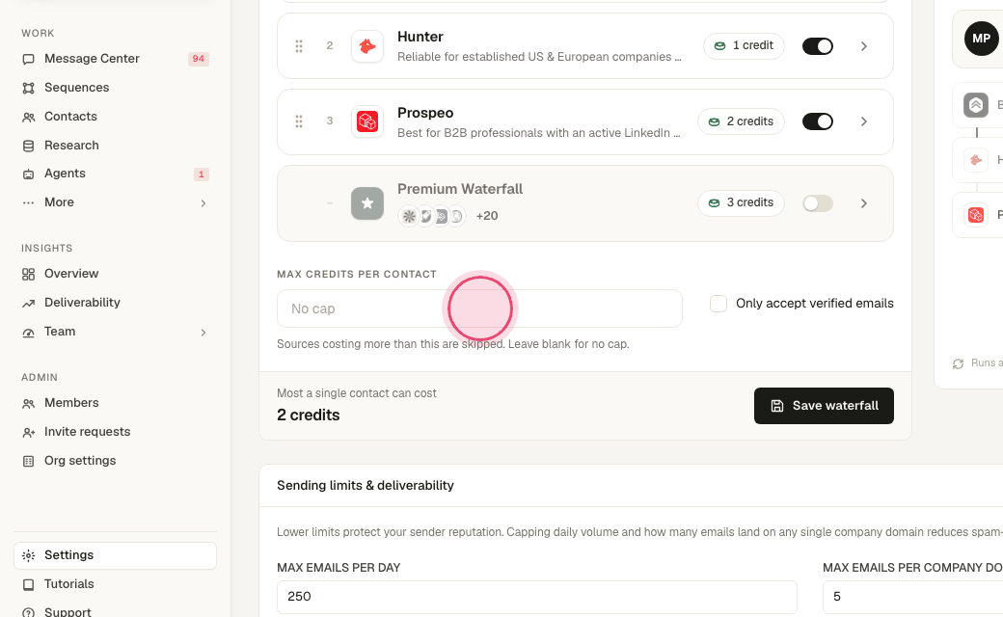Check Only accept verified emails
This screenshot has width=1003, height=617.
click(x=718, y=304)
